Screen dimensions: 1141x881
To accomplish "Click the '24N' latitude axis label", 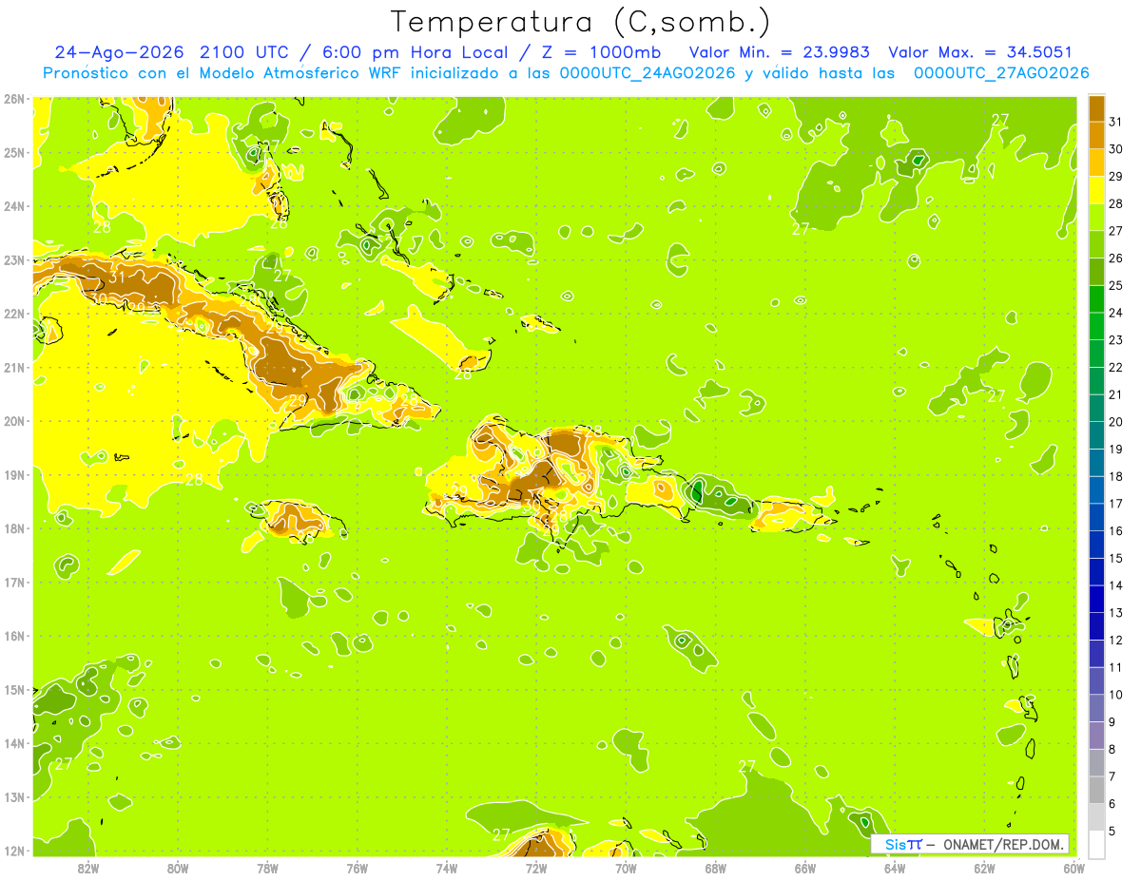I will 14,206.
